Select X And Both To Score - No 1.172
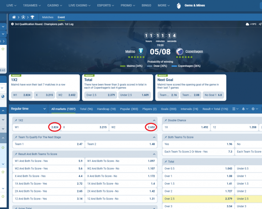The width and height of the screenshot is (262, 209). point(121,176)
